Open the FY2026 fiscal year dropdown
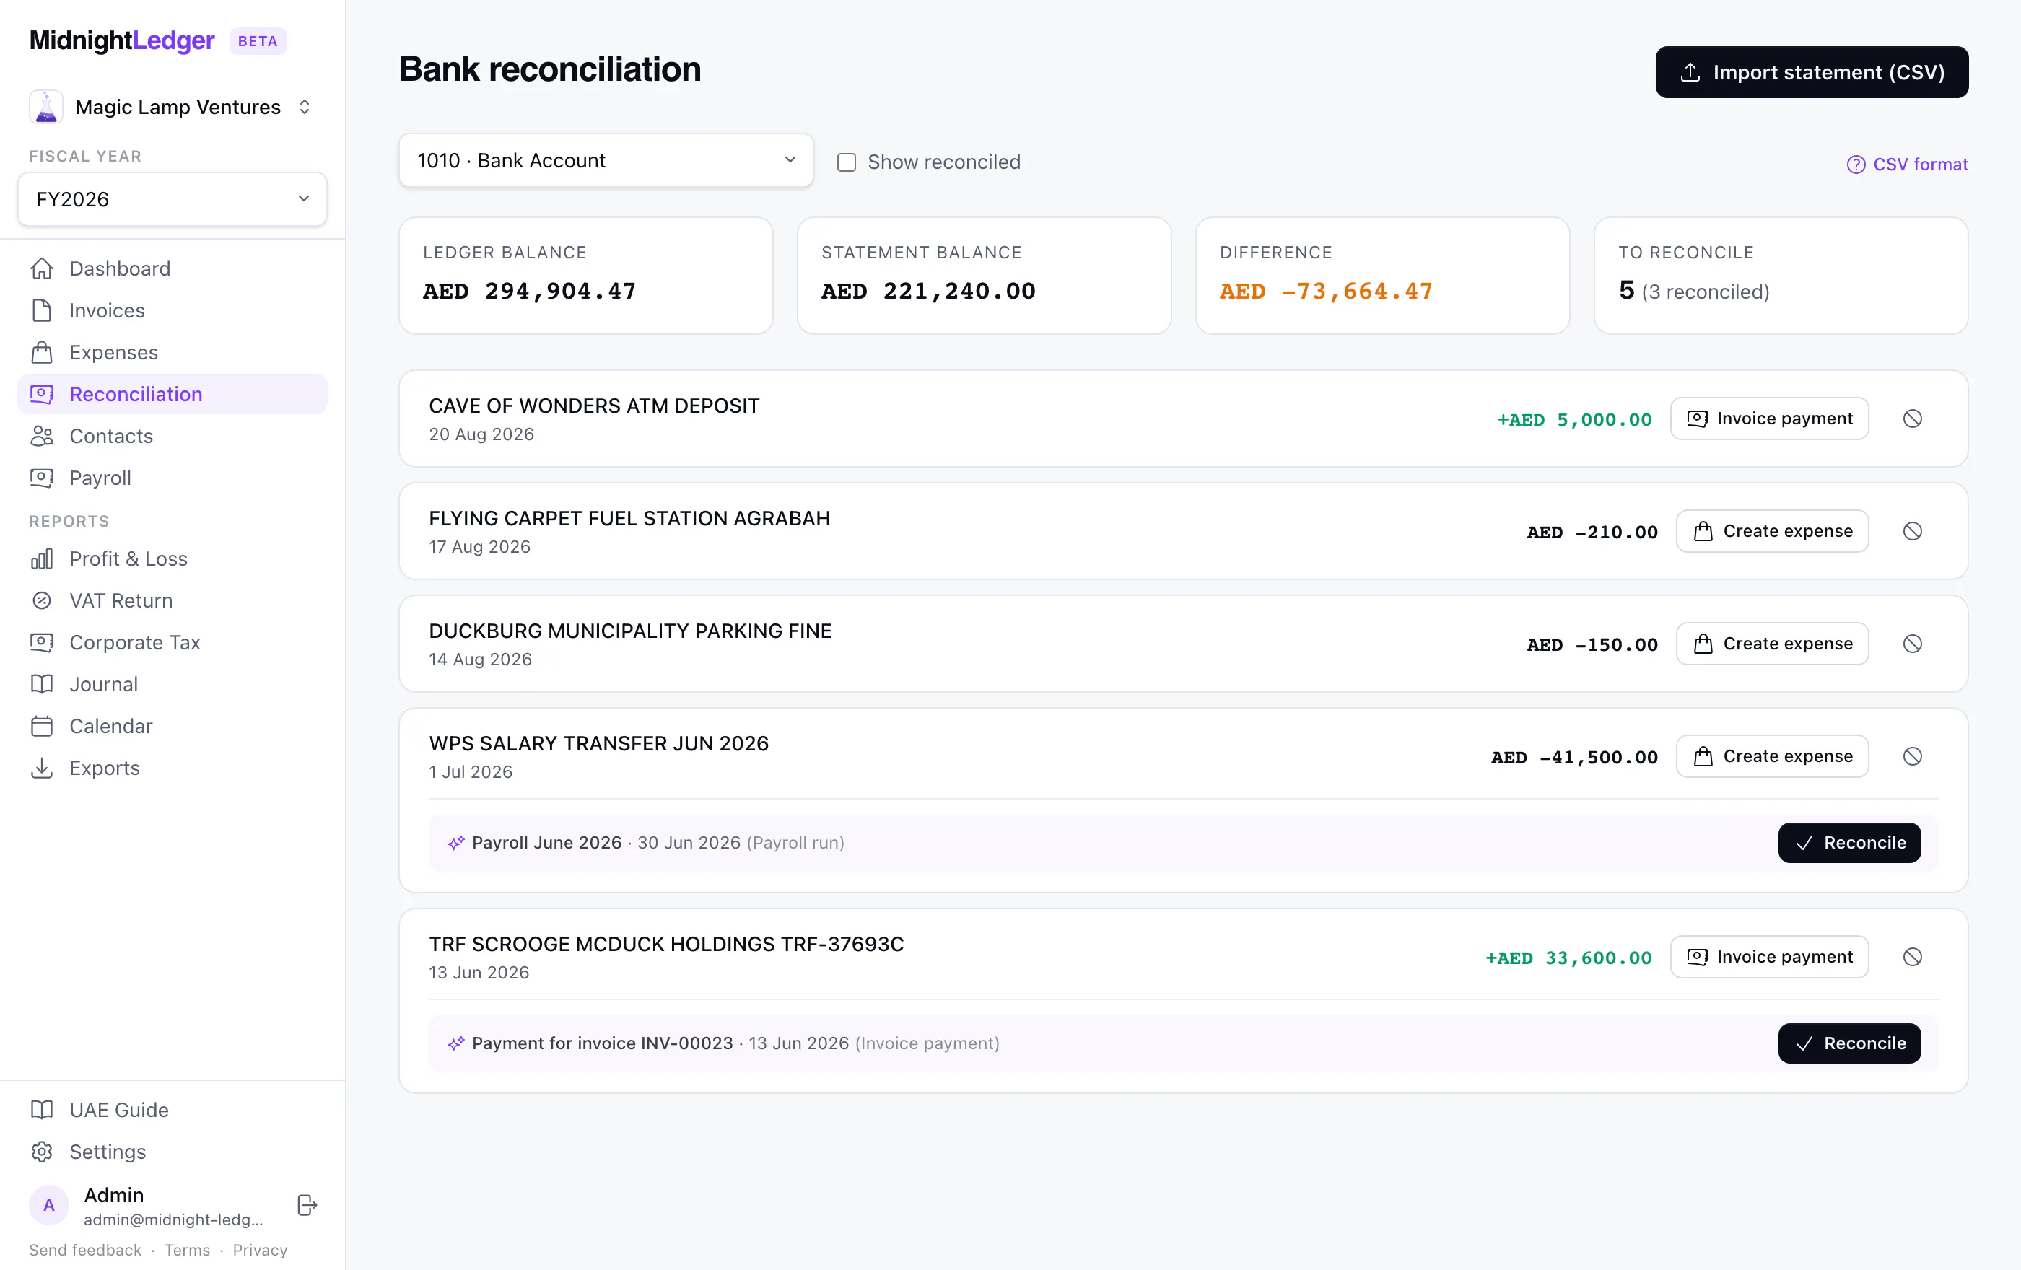This screenshot has width=2021, height=1270. click(x=172, y=199)
